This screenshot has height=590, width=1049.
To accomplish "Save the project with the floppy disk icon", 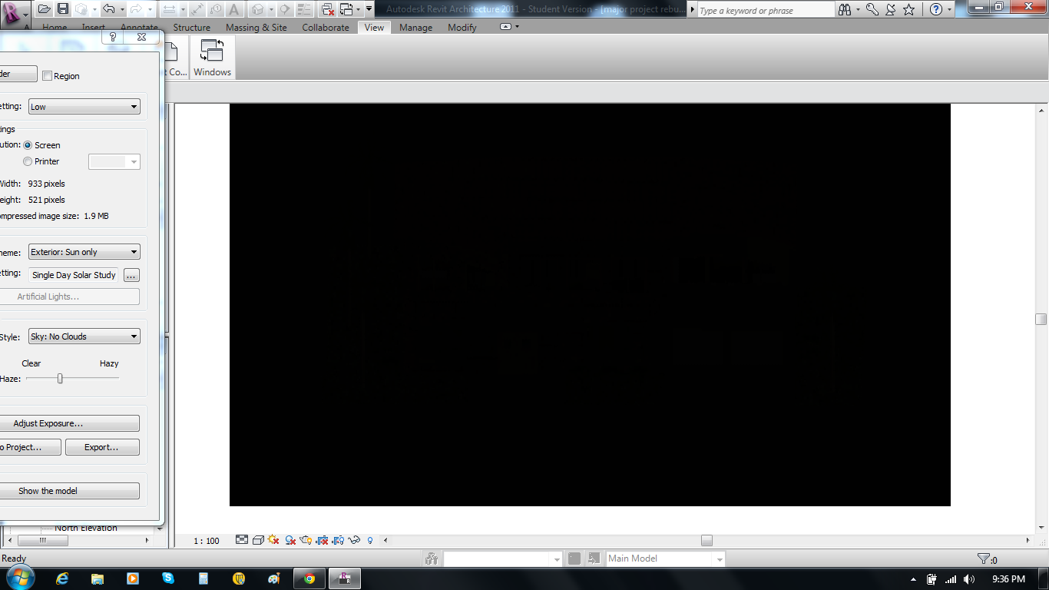I will (63, 9).
